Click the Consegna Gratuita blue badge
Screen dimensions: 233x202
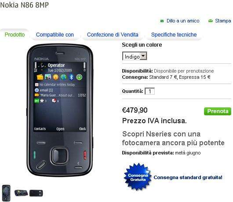[138, 177]
